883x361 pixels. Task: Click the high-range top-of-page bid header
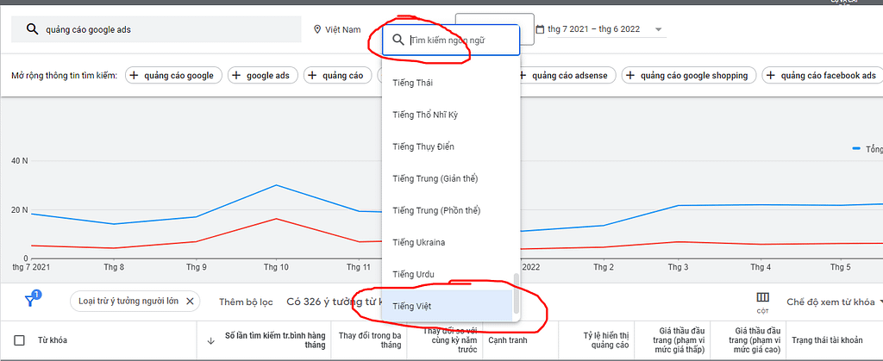point(755,340)
